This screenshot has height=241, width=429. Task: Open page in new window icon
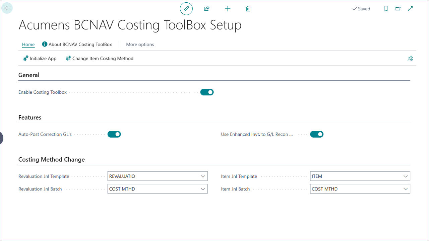[x=398, y=9]
